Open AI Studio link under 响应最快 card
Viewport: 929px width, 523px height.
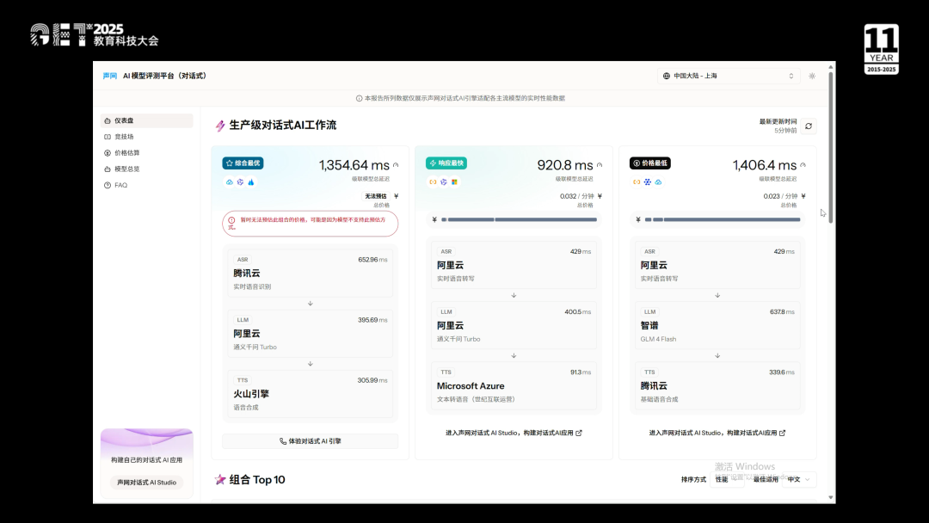tap(514, 433)
